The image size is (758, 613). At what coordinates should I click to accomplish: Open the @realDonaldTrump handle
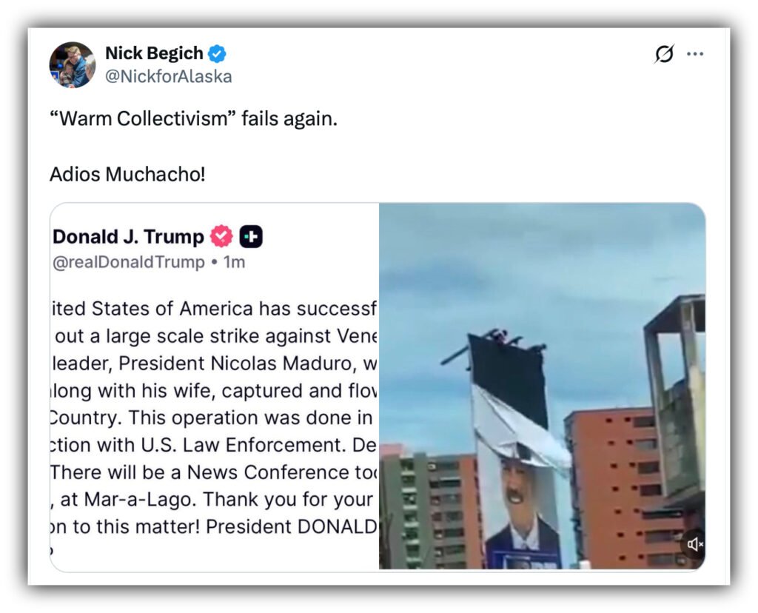pos(129,262)
